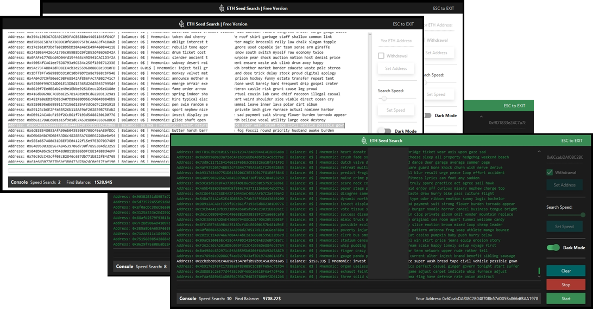Click the teal Clear button

tap(565, 271)
